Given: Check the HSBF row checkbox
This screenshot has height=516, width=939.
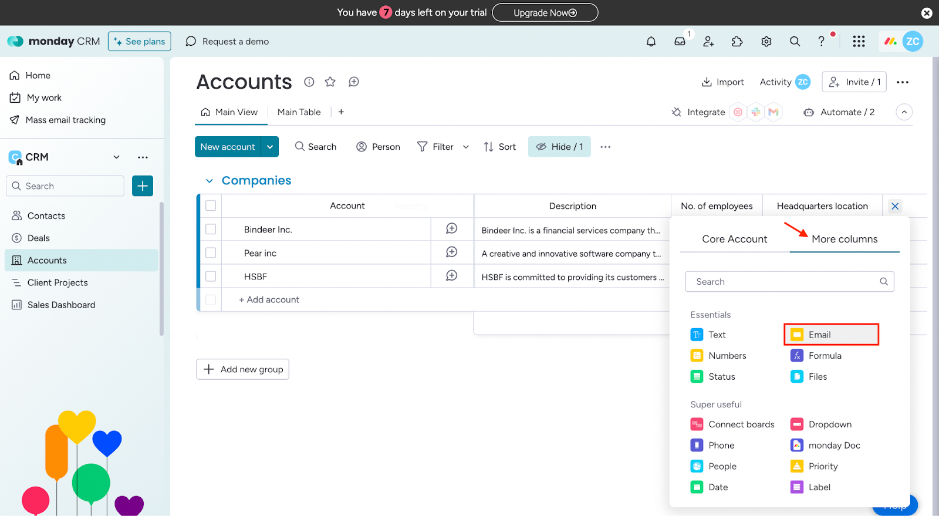Looking at the screenshot, I should point(211,276).
